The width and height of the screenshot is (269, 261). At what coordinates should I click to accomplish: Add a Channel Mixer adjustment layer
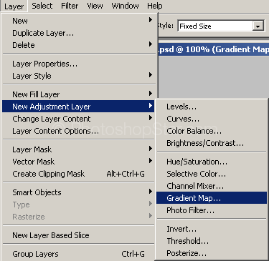click(212, 186)
